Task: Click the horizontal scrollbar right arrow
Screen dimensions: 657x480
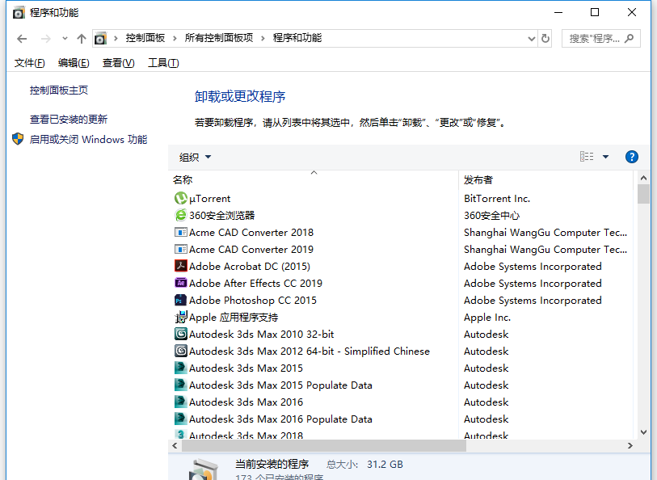Action: 630,445
